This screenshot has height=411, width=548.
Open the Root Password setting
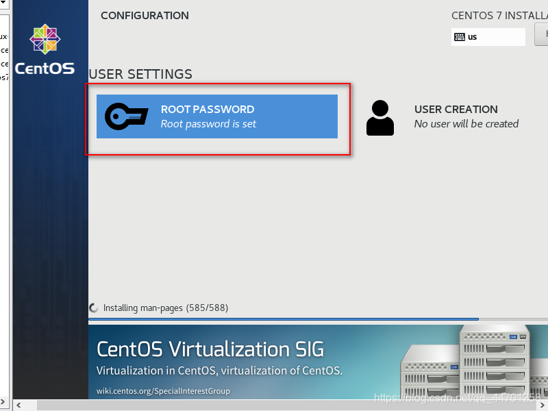tap(217, 116)
